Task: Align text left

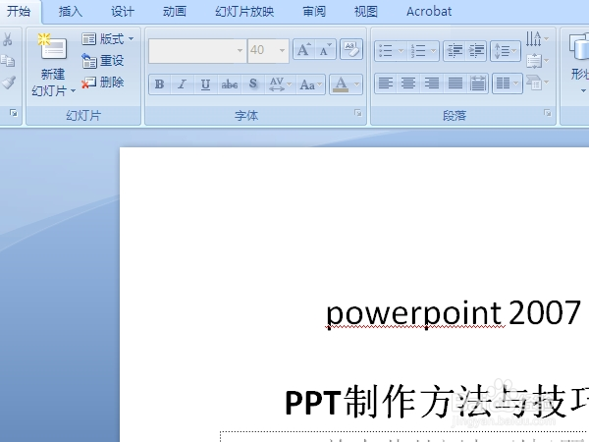Action: pyautogui.click(x=386, y=83)
